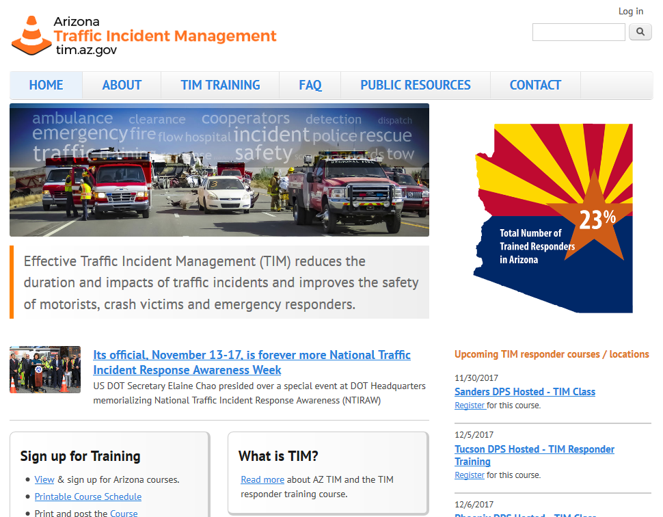Click the Log in link

(630, 11)
